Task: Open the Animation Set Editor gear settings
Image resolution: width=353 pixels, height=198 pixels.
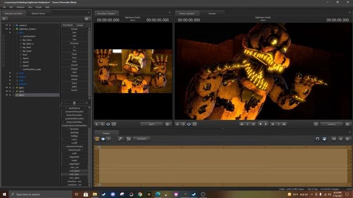Action: click(87, 19)
